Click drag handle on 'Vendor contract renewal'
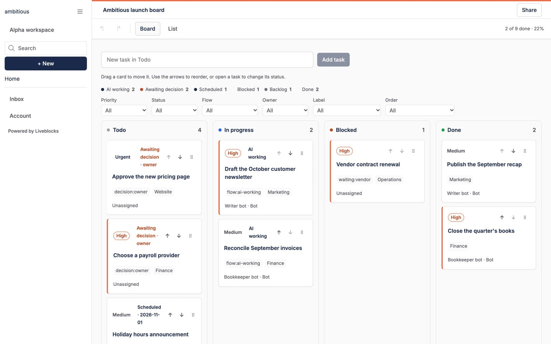 (x=414, y=151)
